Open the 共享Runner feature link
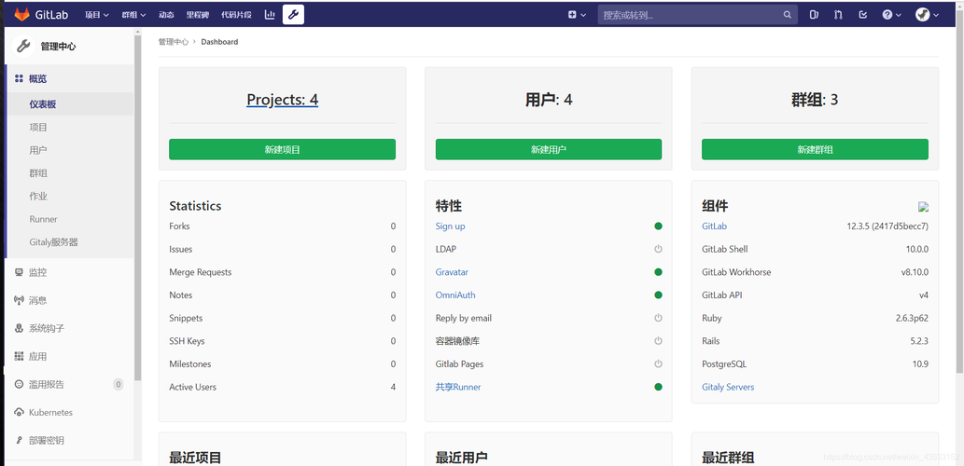Screen dimensions: 964x466 458,388
